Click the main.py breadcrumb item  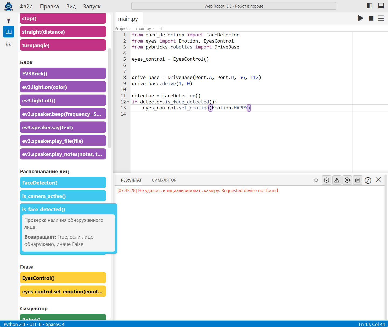144,28
